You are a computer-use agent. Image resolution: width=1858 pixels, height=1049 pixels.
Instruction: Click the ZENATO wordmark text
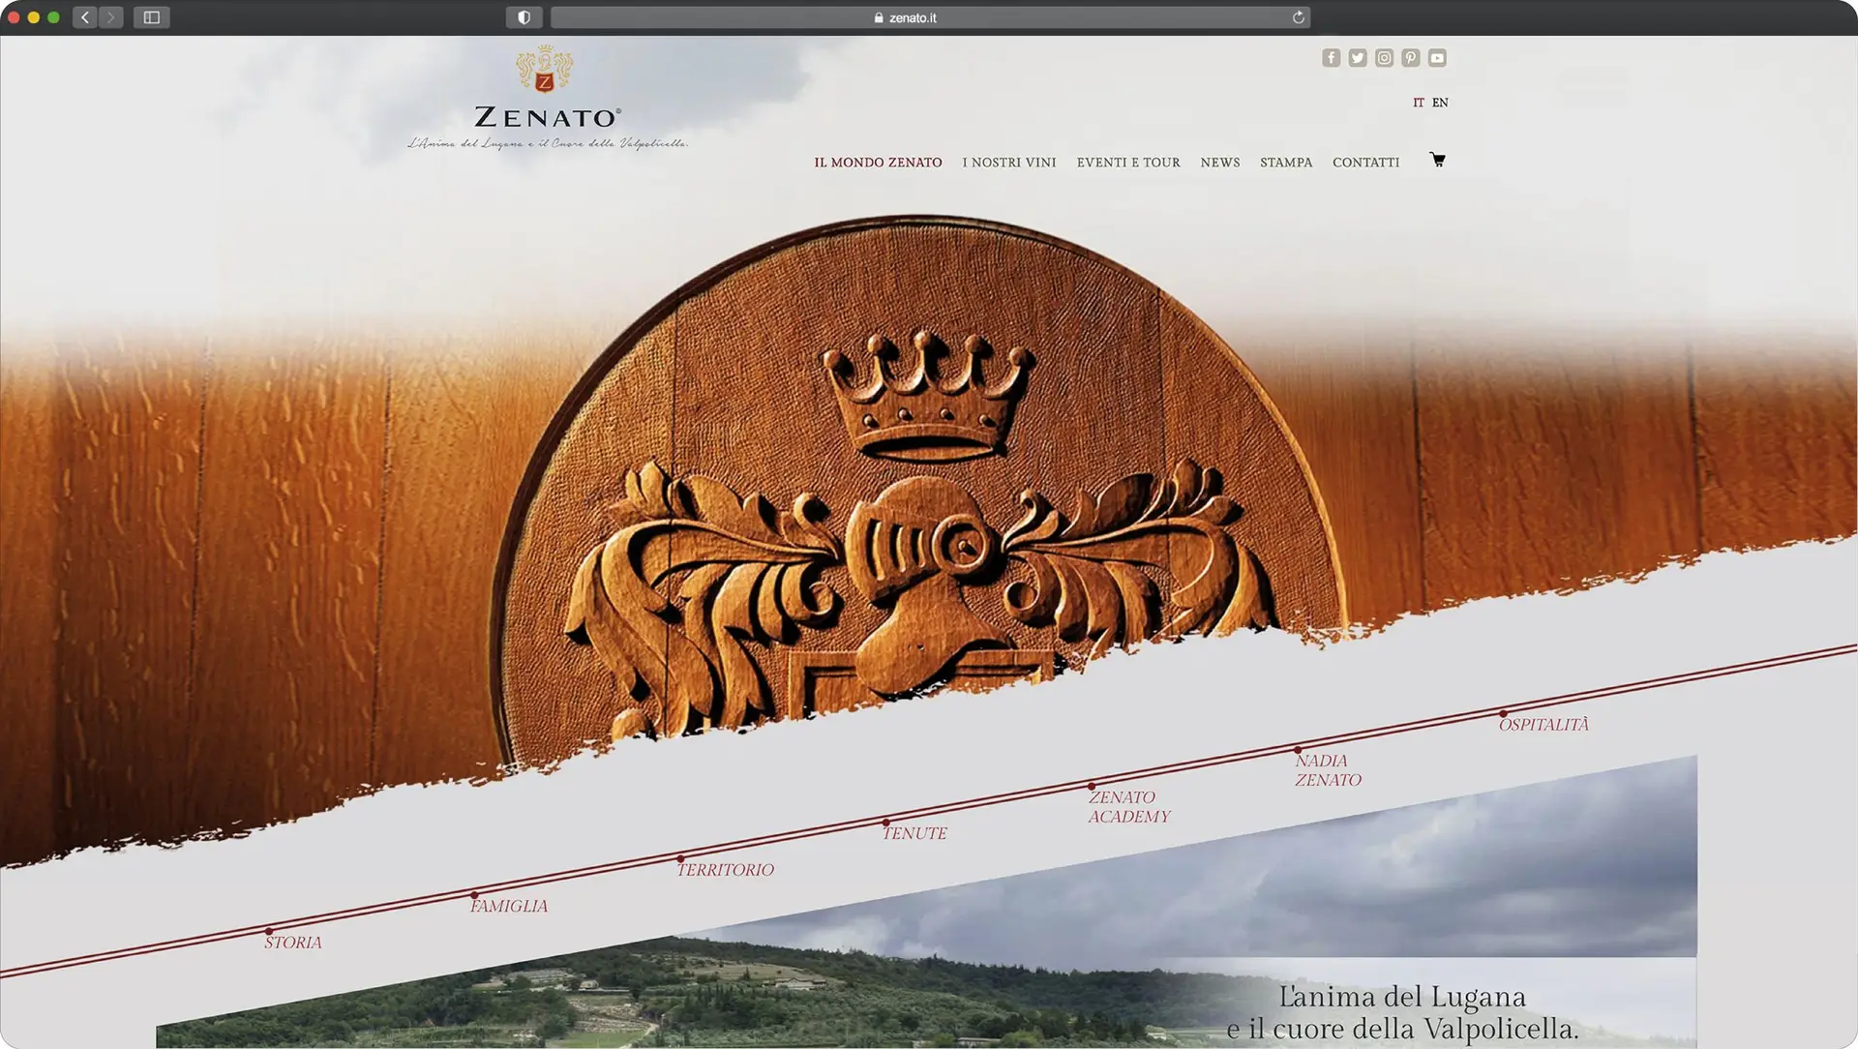click(x=547, y=118)
